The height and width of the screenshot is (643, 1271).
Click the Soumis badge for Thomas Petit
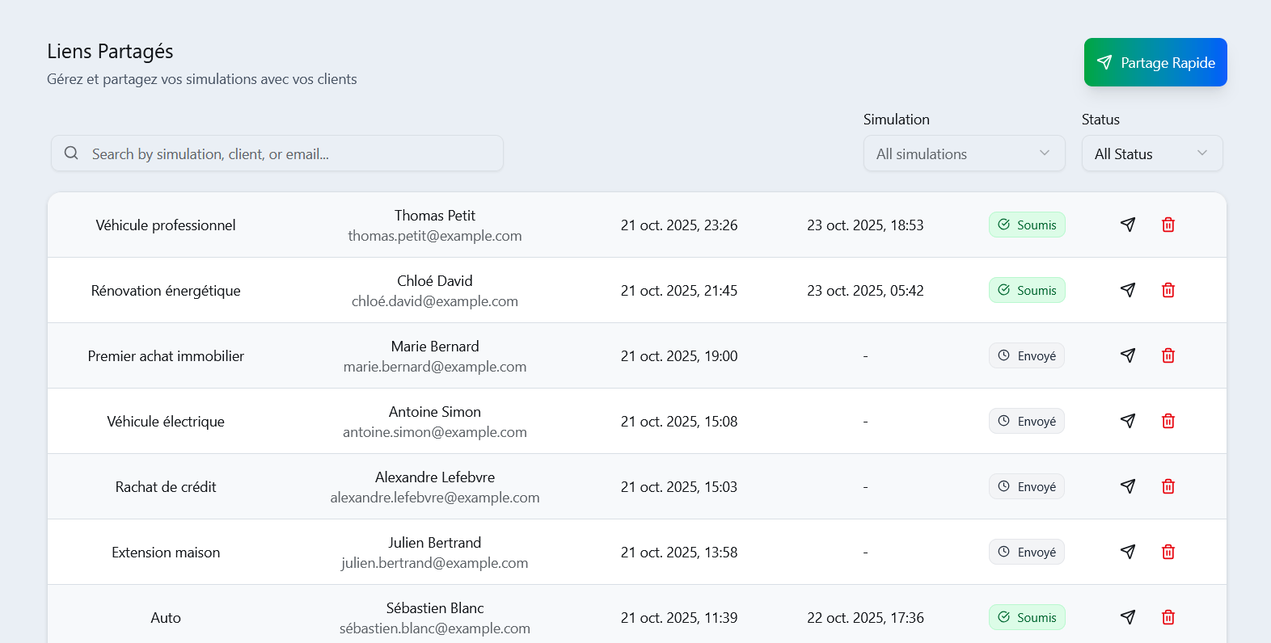pyautogui.click(x=1027, y=225)
